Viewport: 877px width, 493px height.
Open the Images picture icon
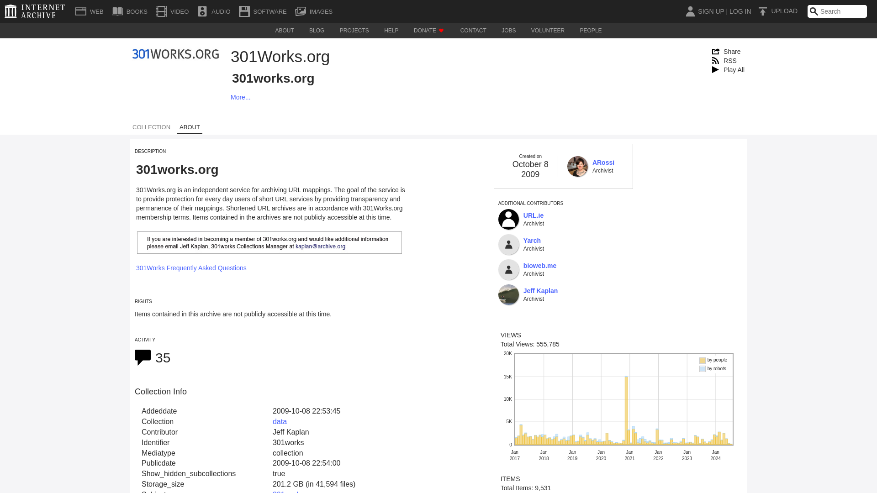(301, 11)
